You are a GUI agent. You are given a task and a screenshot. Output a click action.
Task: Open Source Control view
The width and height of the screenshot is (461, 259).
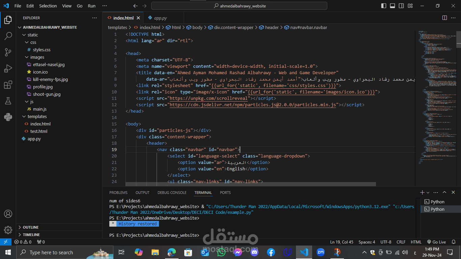pos(8,52)
